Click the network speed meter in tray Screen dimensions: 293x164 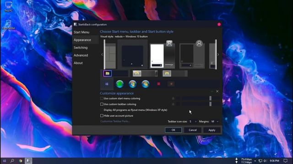[x=244, y=161]
